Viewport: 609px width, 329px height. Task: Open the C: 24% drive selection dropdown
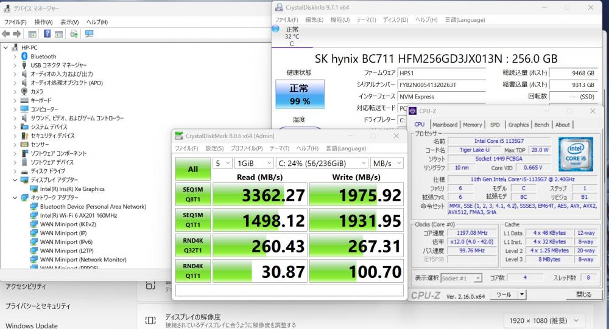click(322, 163)
